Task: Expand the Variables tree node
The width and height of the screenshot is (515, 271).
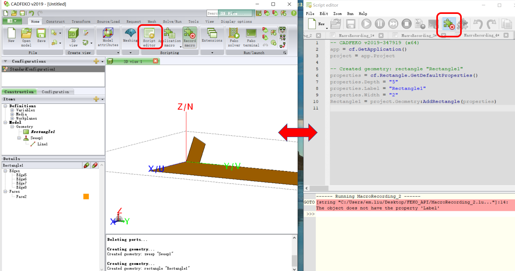Action: click(12, 110)
